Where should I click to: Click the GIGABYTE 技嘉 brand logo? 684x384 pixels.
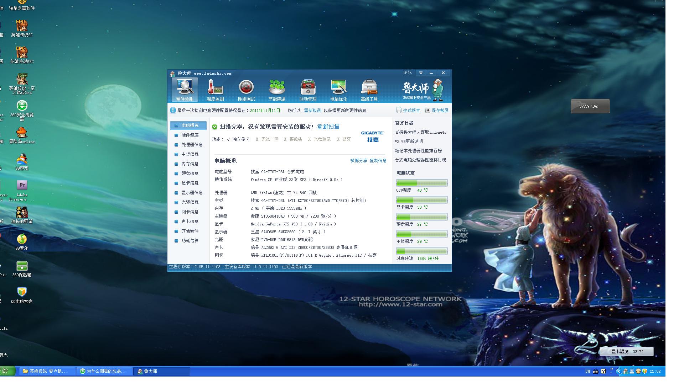pyautogui.click(x=372, y=136)
